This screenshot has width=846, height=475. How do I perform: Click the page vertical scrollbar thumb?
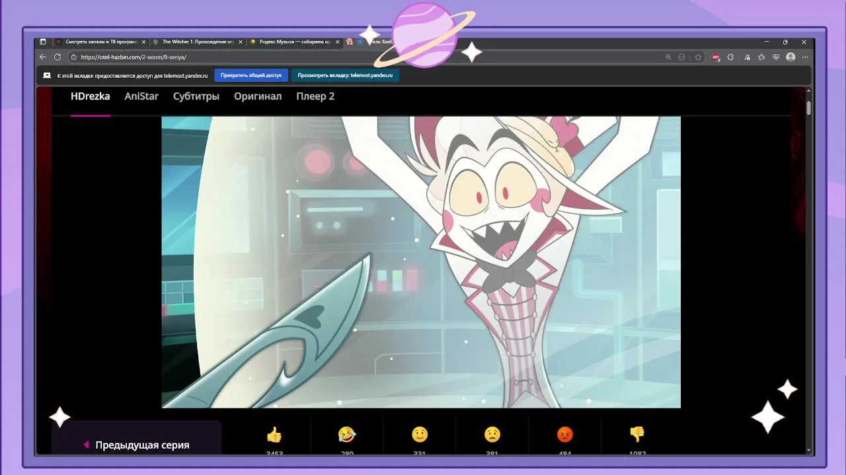(808, 108)
